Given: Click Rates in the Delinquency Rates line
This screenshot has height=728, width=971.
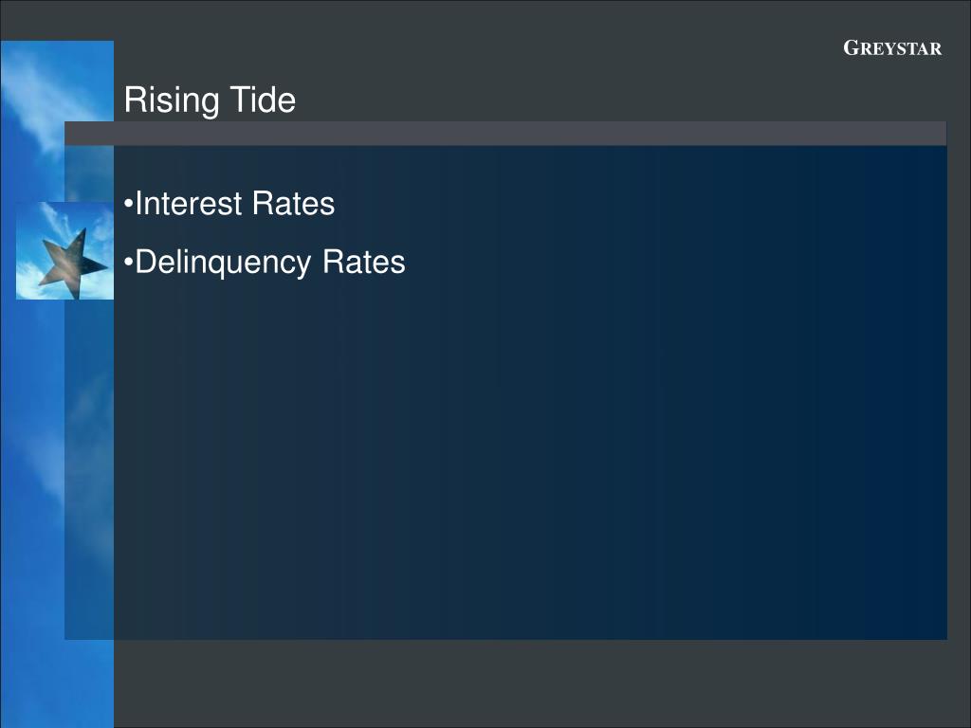Looking at the screenshot, I should pos(364,262).
